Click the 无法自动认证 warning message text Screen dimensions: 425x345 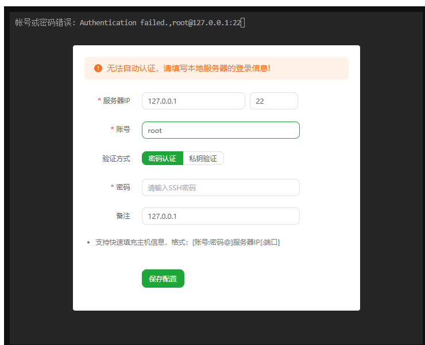point(188,68)
